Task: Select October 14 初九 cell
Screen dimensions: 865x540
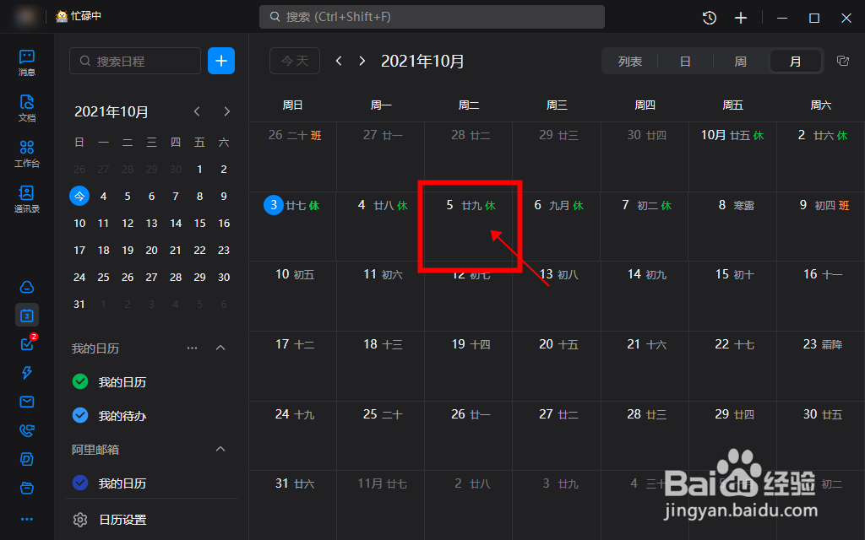Action: [645, 296]
